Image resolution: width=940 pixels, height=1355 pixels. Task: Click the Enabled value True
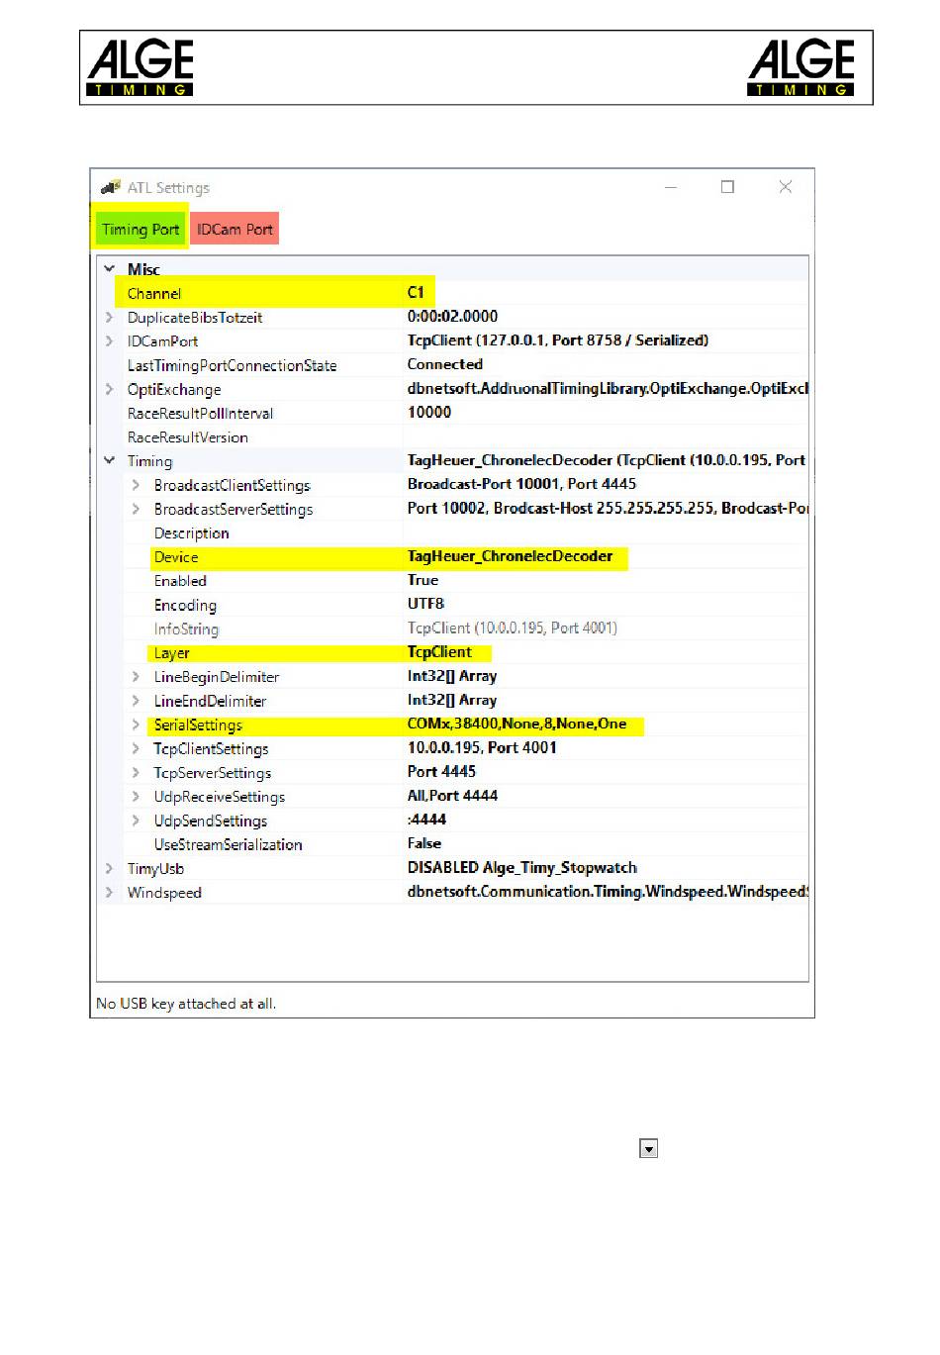[423, 580]
